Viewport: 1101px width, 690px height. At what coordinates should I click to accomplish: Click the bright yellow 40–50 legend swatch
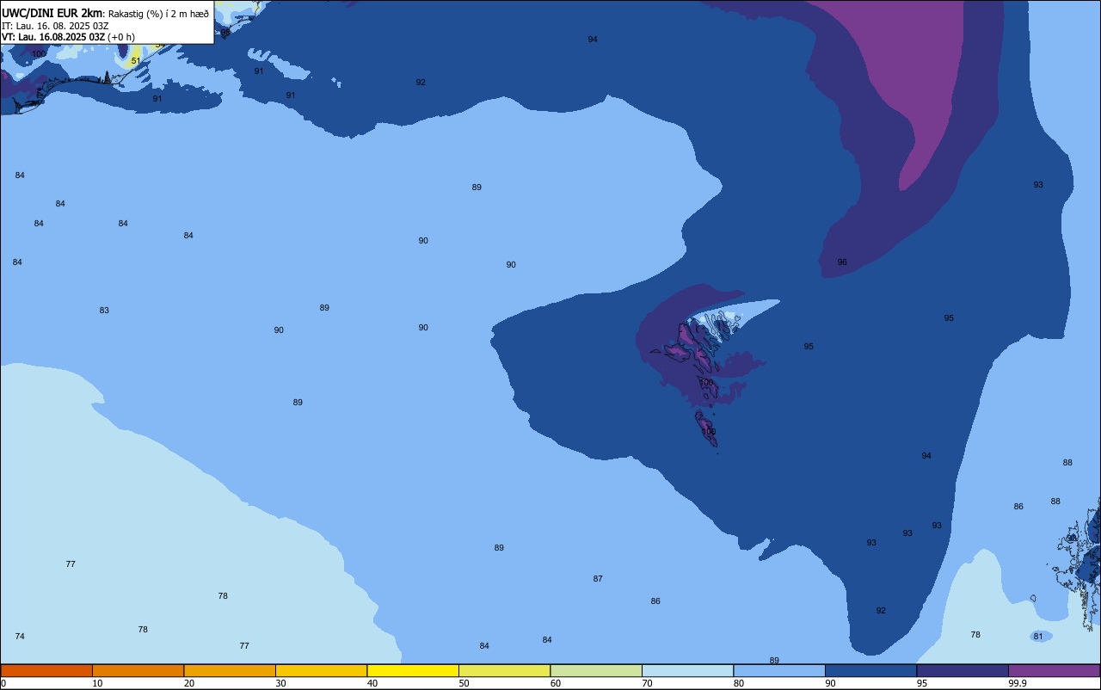[413, 670]
